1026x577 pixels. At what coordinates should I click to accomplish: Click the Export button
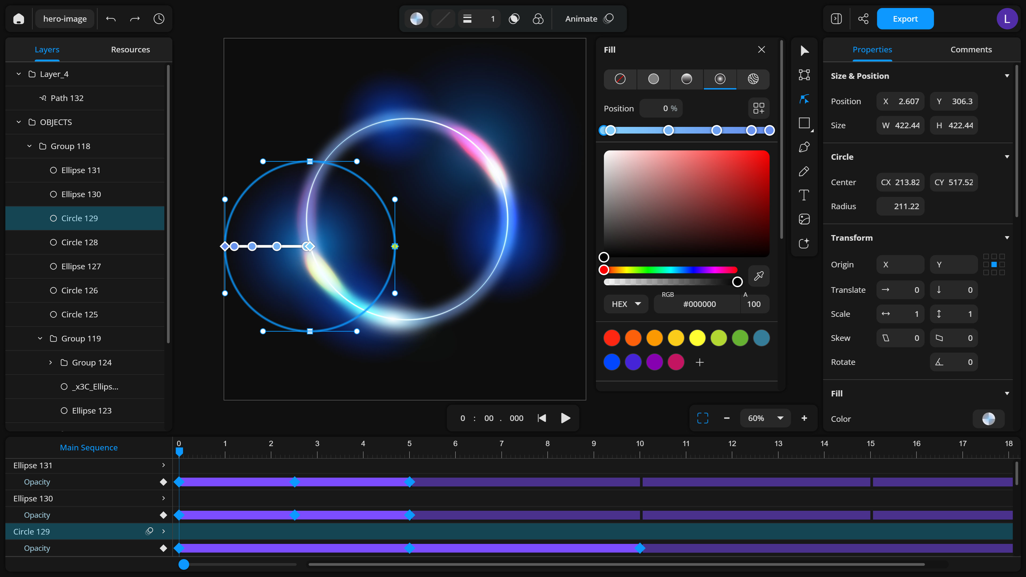click(x=905, y=19)
